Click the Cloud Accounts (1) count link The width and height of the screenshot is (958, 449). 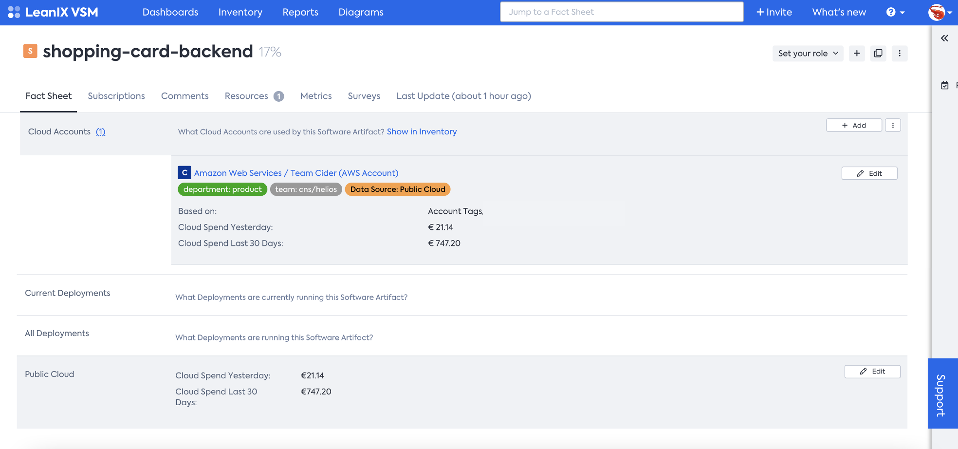coord(100,131)
